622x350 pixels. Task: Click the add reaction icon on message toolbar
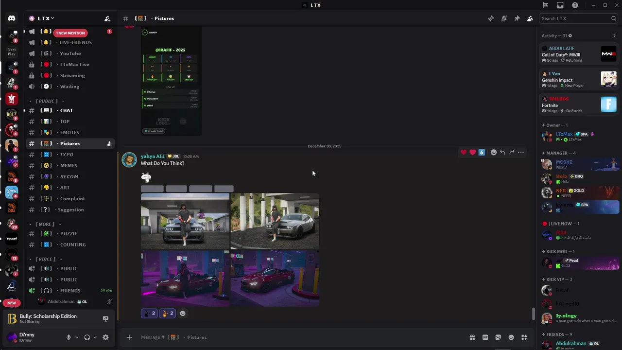494,152
